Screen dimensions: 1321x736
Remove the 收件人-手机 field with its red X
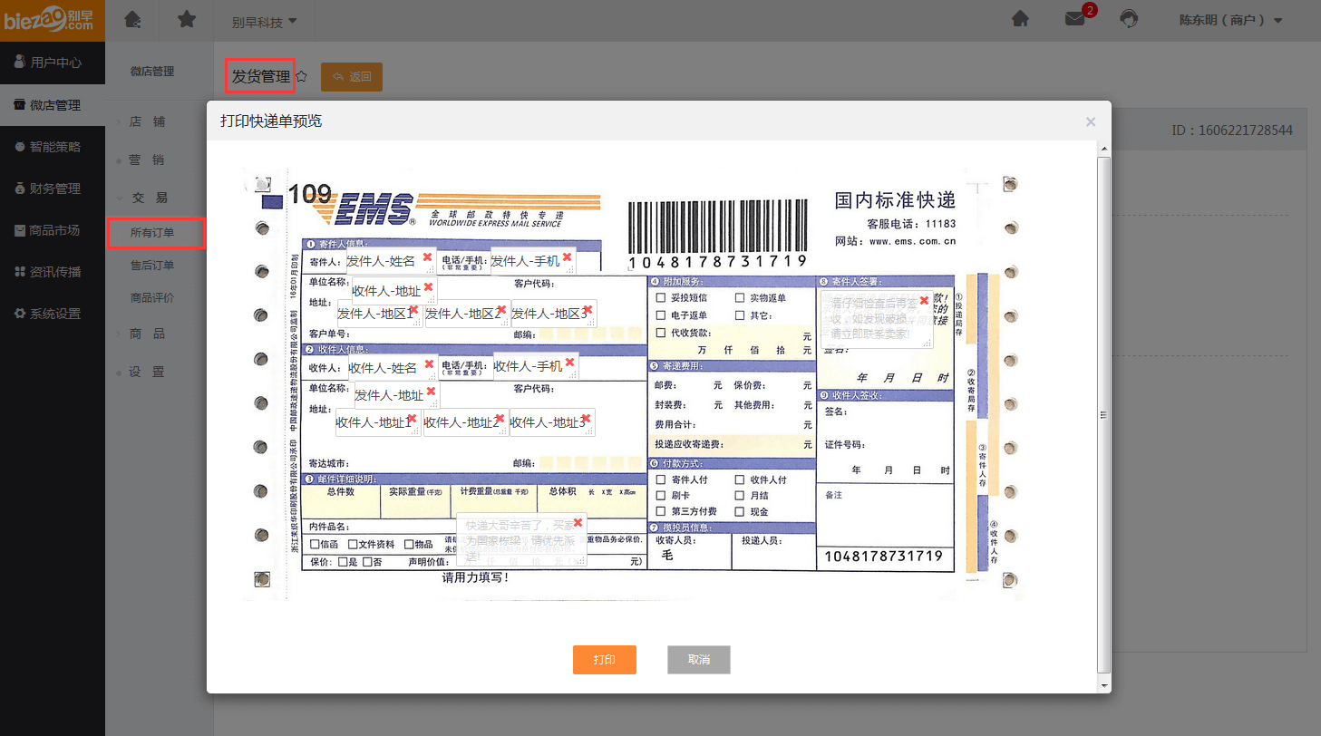(569, 363)
